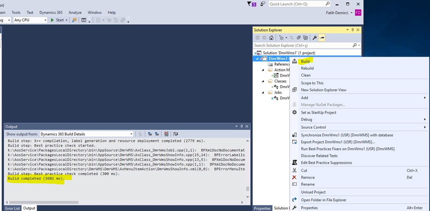
Task: Click the FD user avatar badge
Action: [x=358, y=13]
